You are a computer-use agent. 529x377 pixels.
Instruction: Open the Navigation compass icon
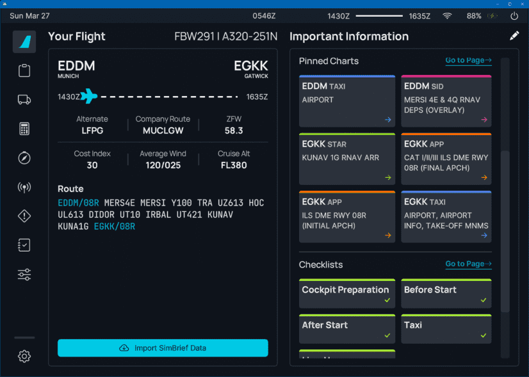(24, 158)
